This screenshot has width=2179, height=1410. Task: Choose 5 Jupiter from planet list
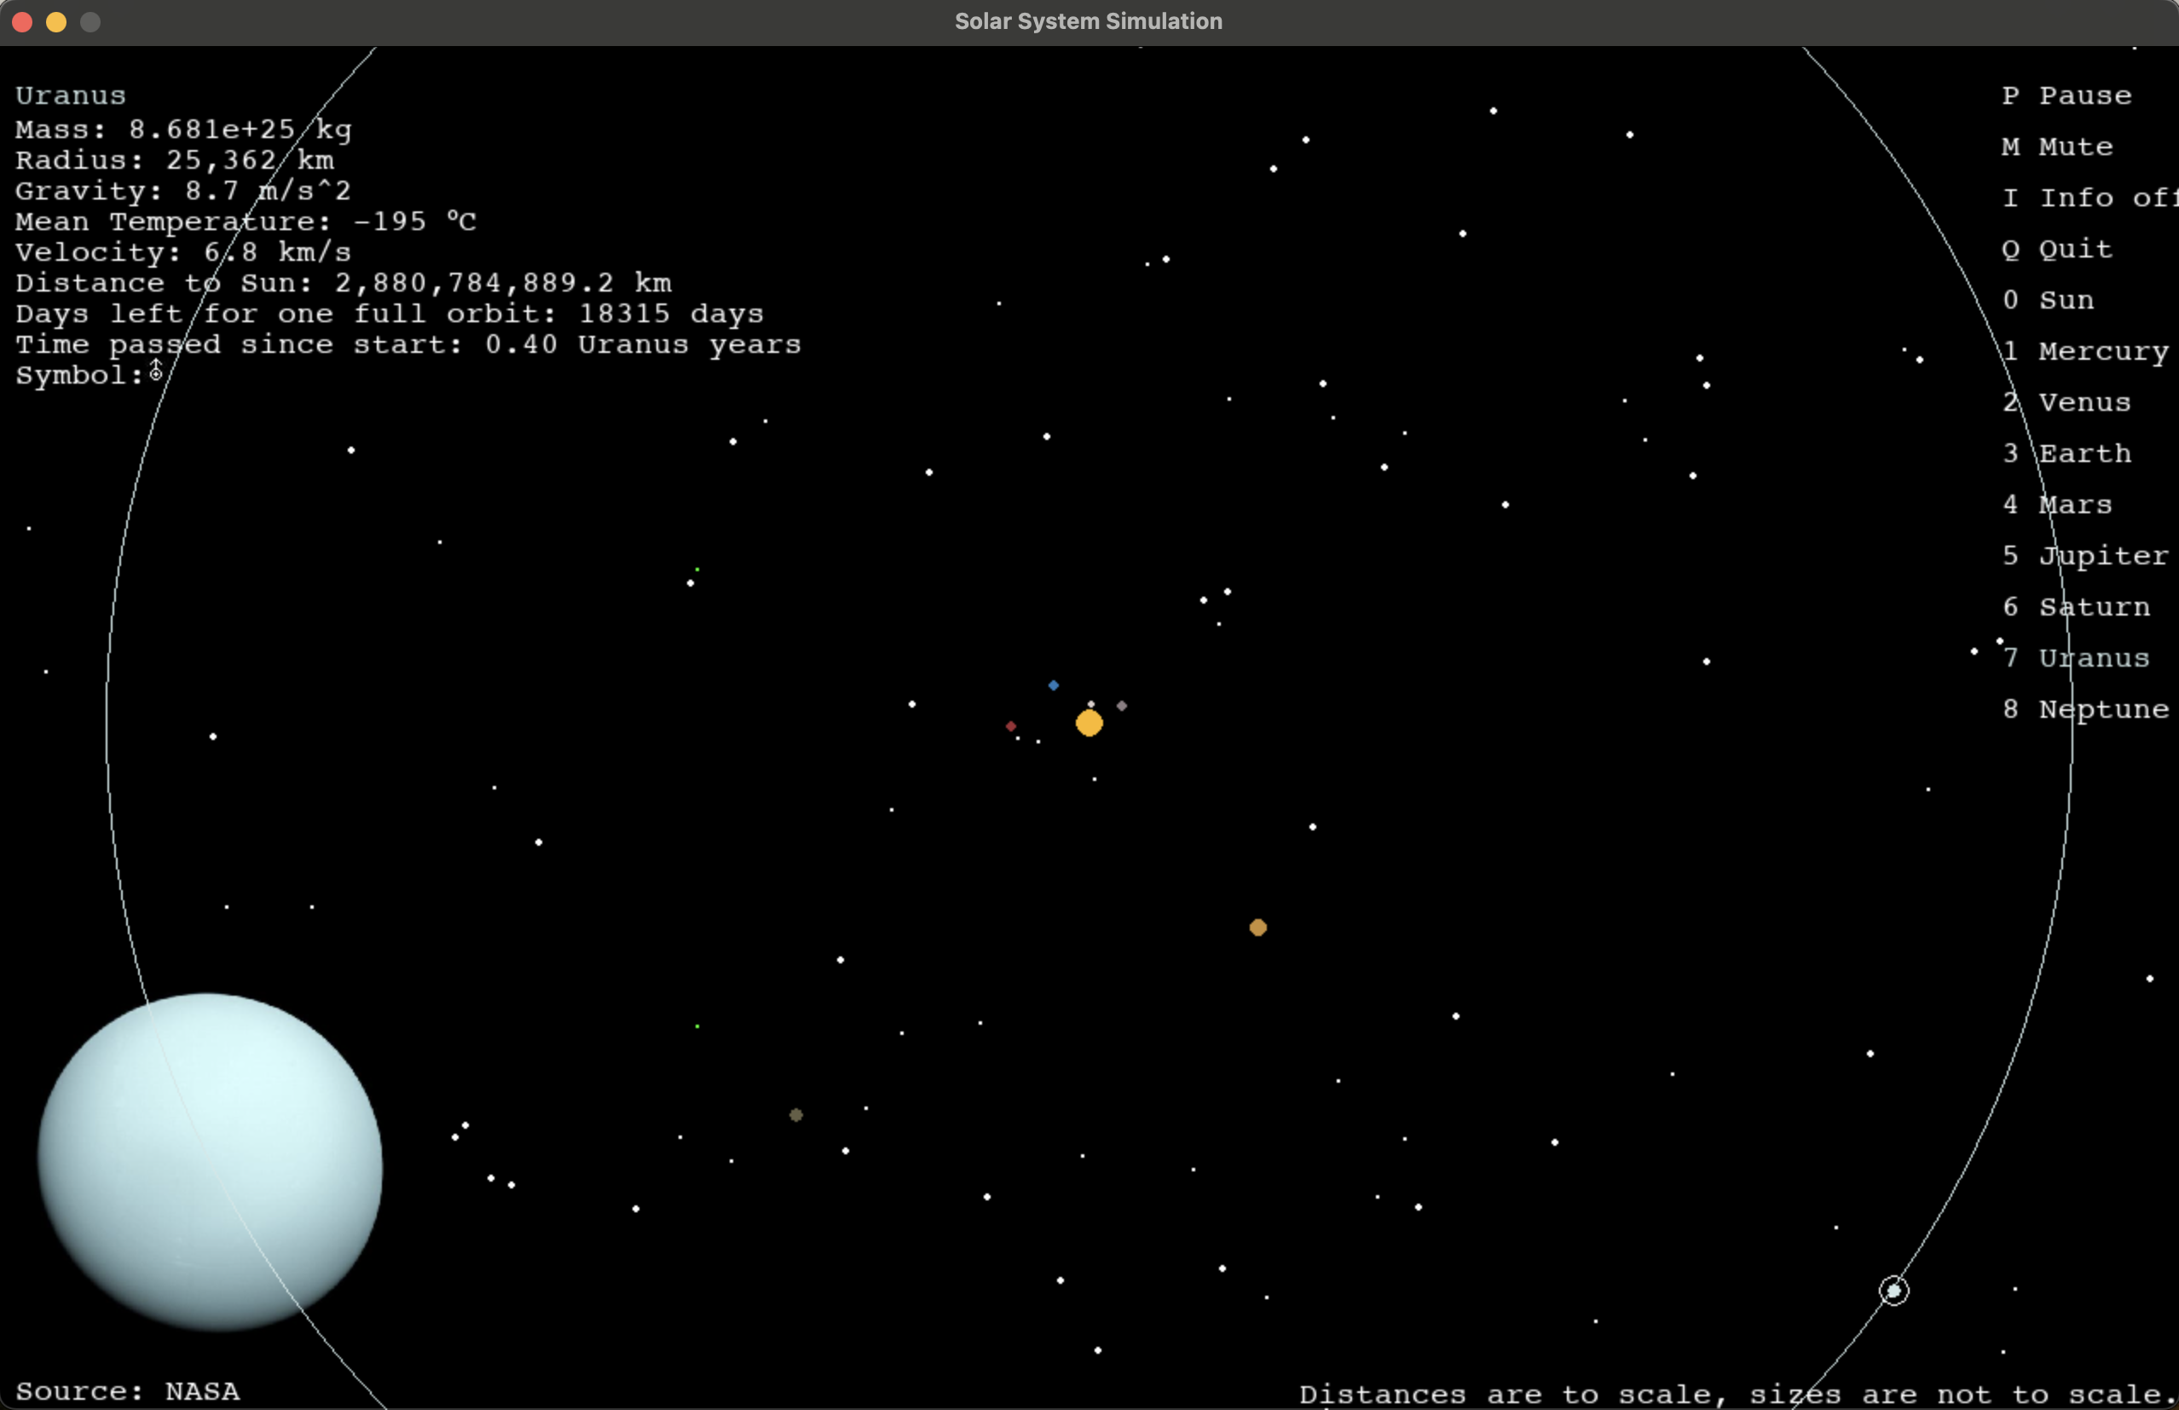[x=2084, y=556]
